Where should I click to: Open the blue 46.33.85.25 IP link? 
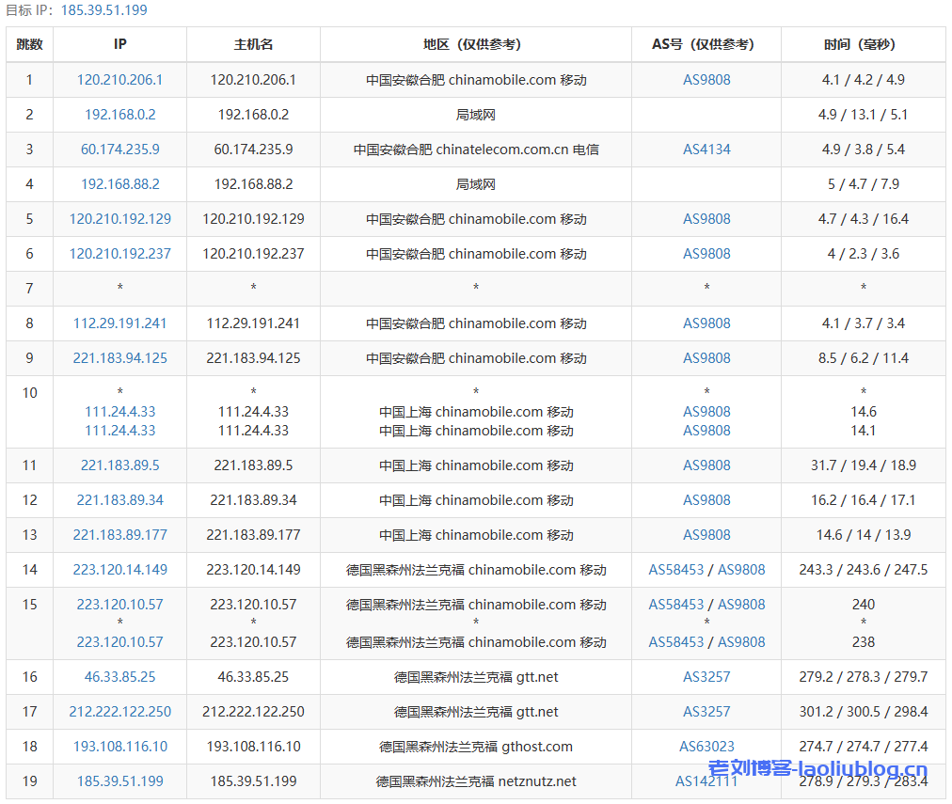[119, 677]
